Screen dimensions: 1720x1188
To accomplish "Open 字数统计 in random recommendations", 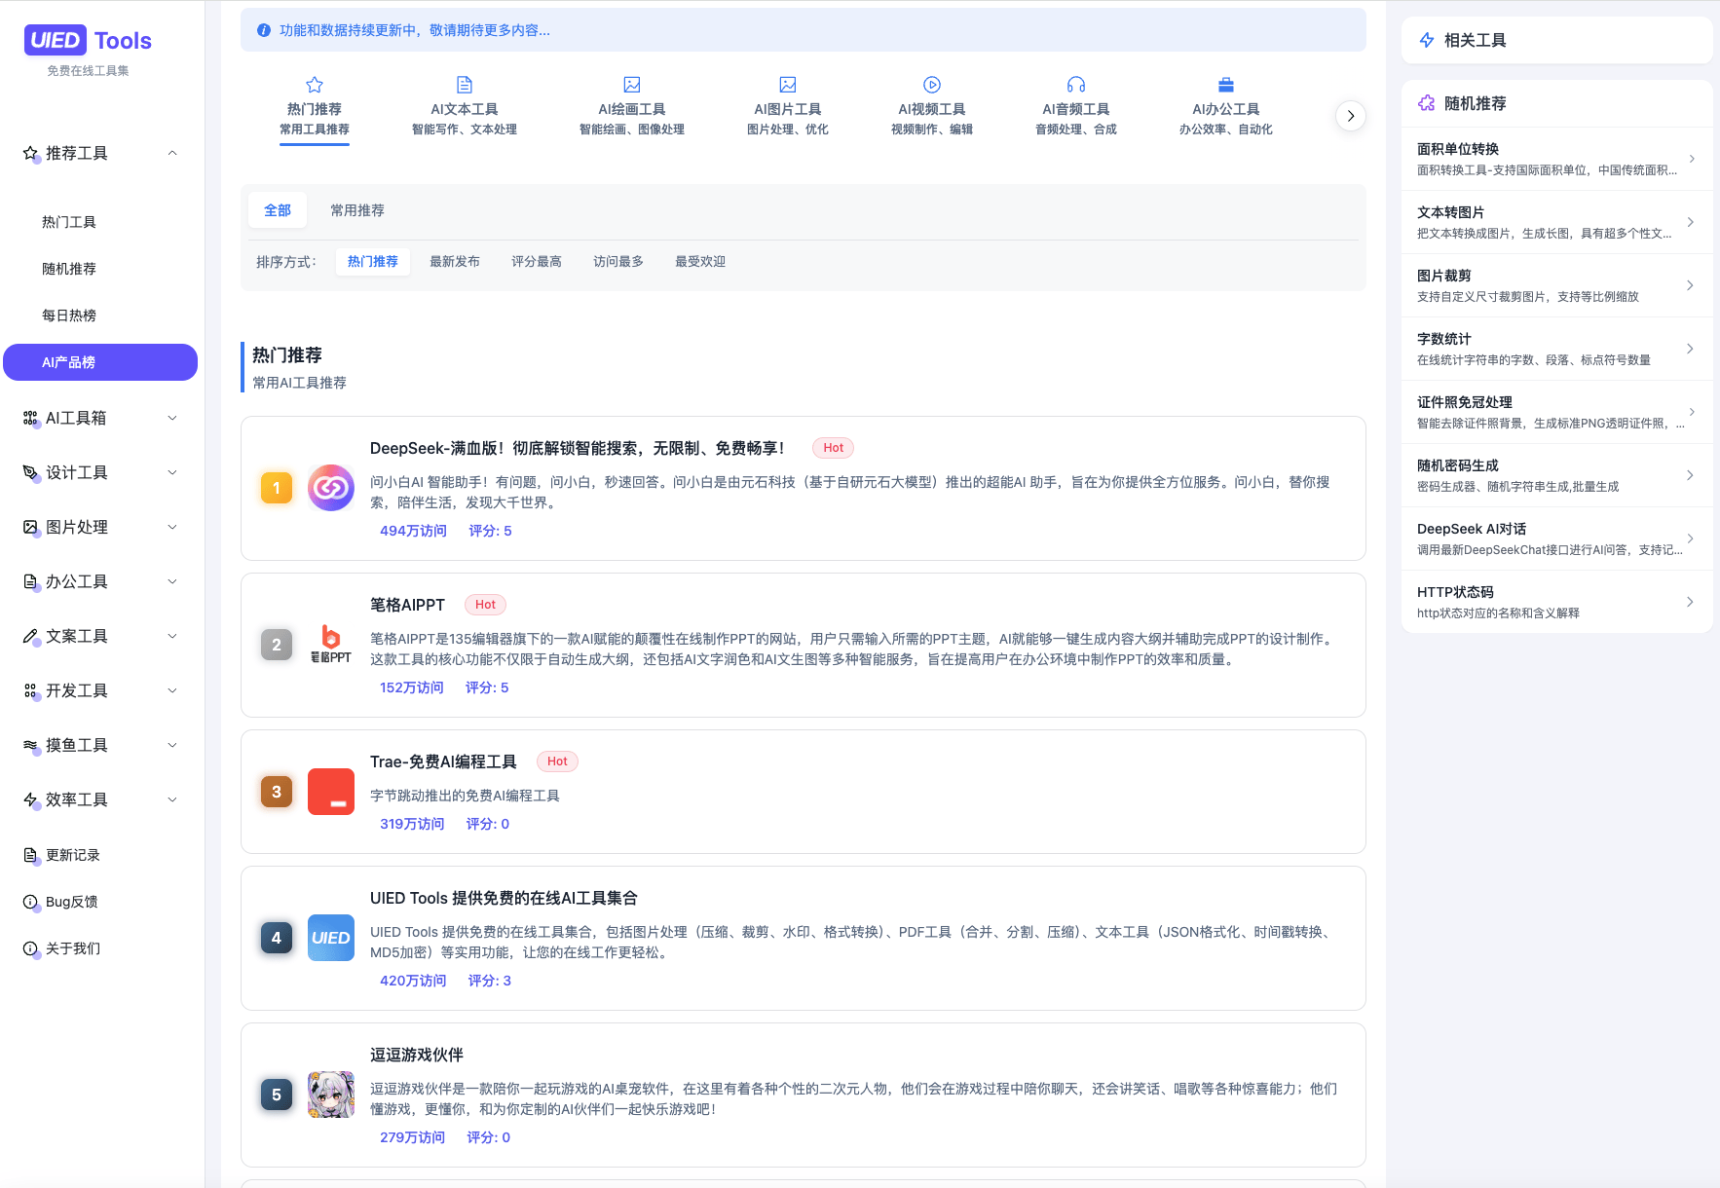I will pyautogui.click(x=1556, y=349).
